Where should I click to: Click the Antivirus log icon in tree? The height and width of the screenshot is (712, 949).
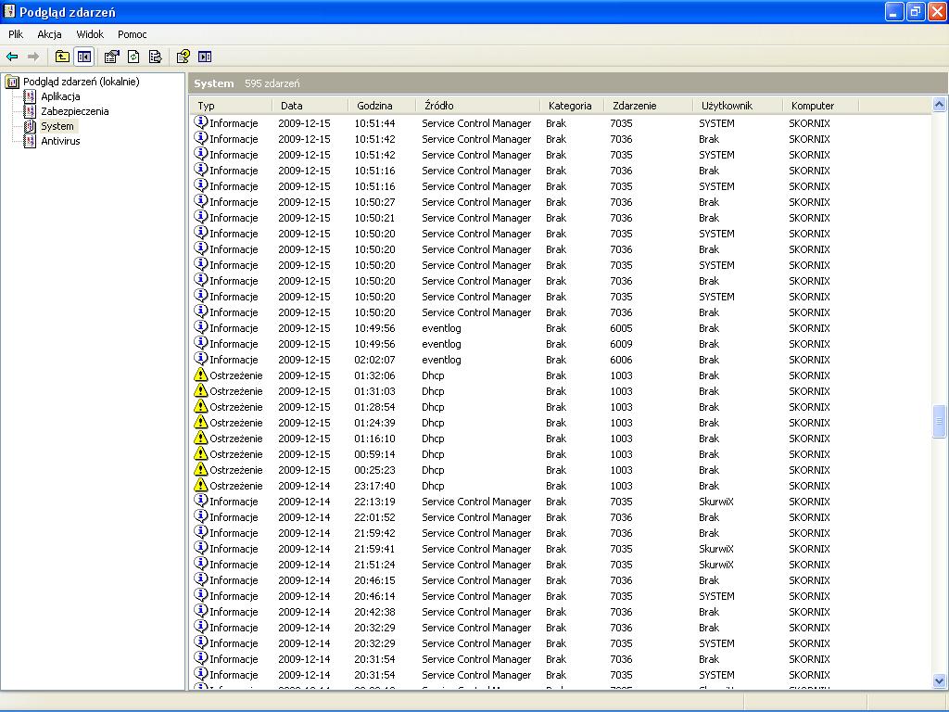[x=30, y=141]
